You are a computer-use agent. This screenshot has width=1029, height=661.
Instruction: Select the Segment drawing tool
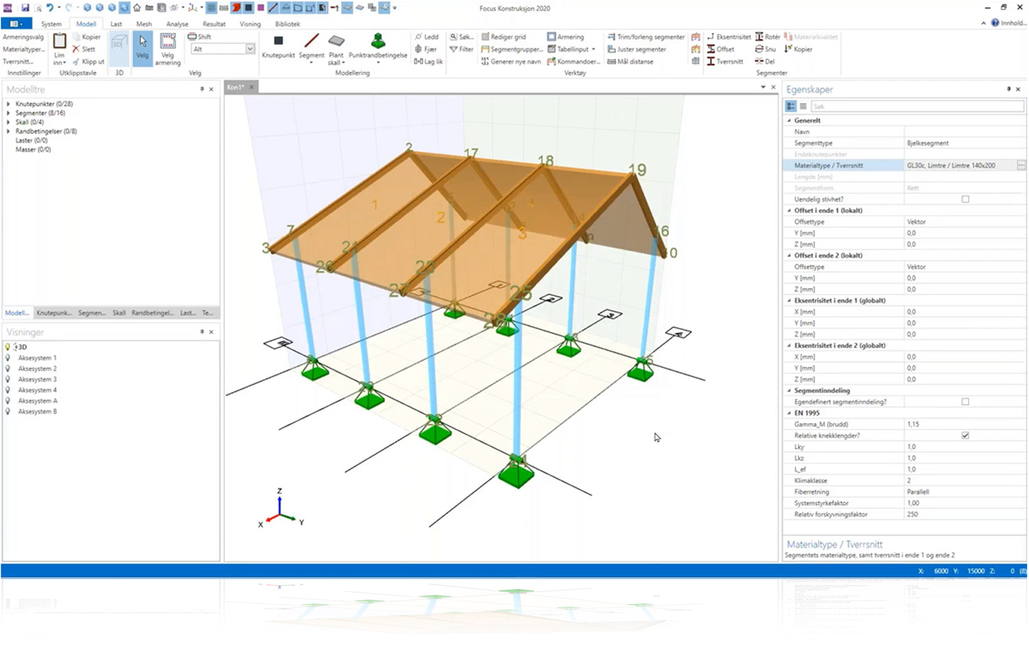point(311,48)
